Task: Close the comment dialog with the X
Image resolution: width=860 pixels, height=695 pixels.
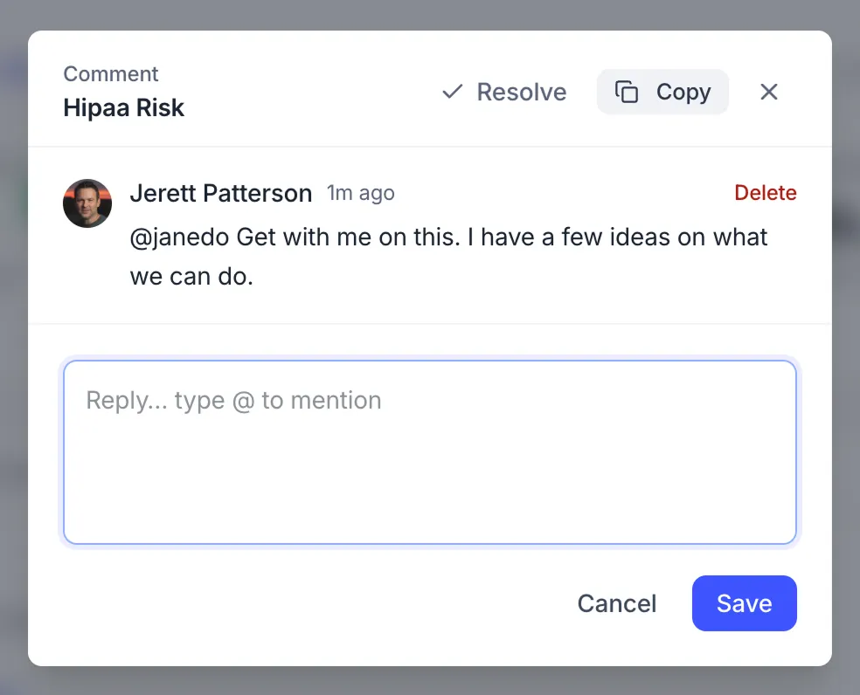Action: coord(769,92)
